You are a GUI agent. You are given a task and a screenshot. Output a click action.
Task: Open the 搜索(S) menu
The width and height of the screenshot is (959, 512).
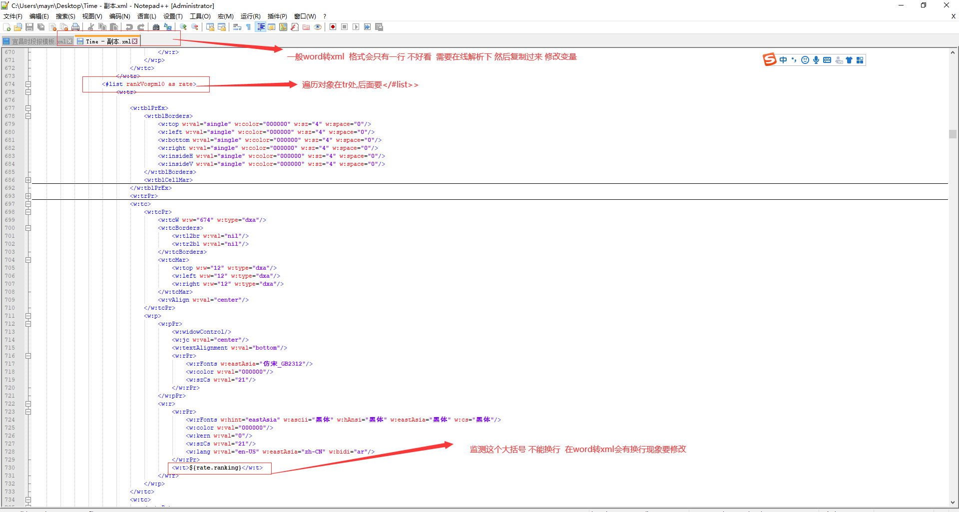(x=65, y=16)
